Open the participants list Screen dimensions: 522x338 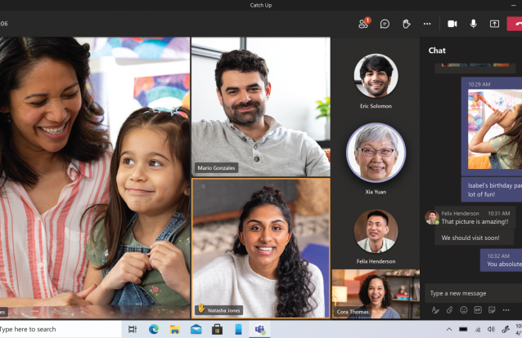tap(363, 24)
